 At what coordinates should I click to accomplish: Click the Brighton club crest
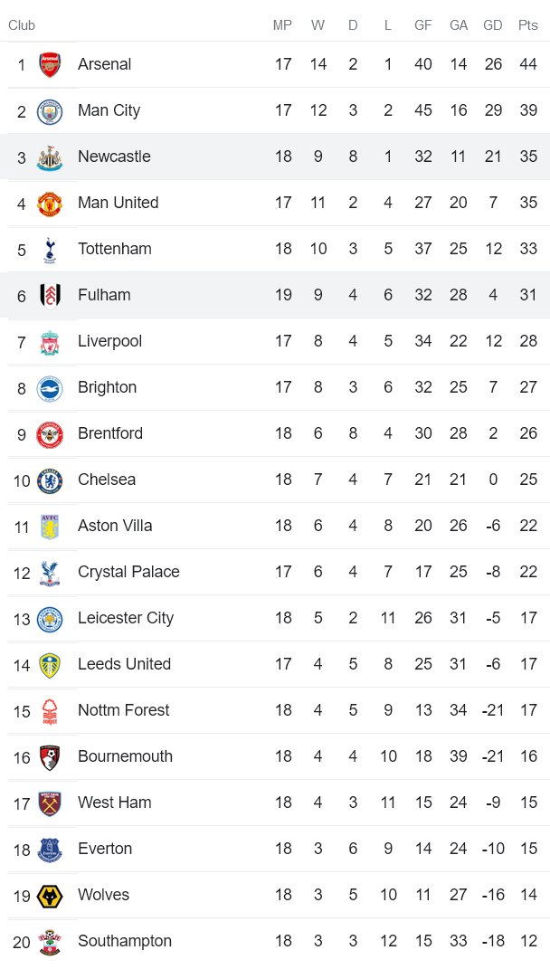[52, 387]
